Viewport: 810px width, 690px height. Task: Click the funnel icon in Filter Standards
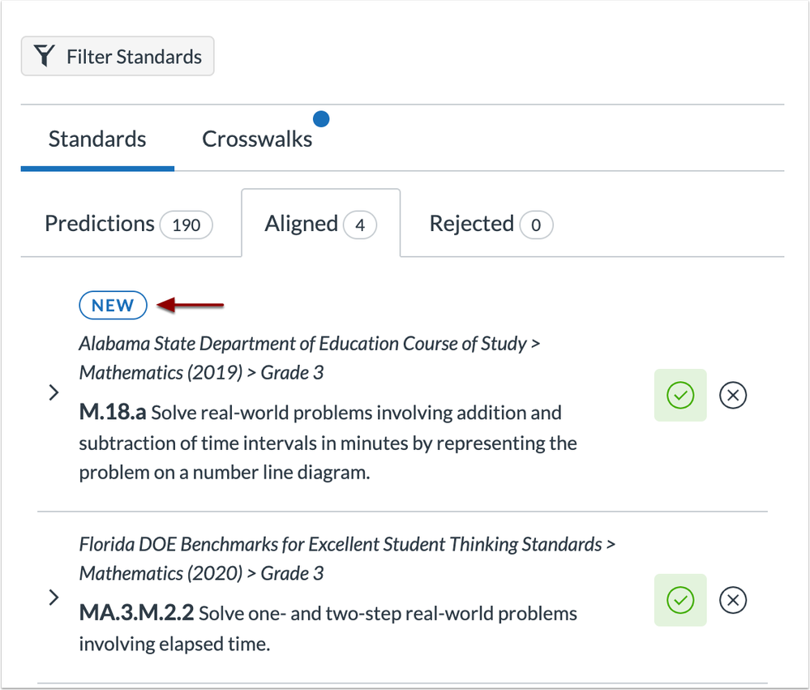click(44, 56)
